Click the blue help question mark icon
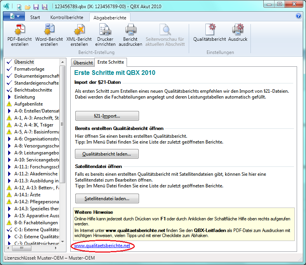306x265 pixels. (x=298, y=16)
